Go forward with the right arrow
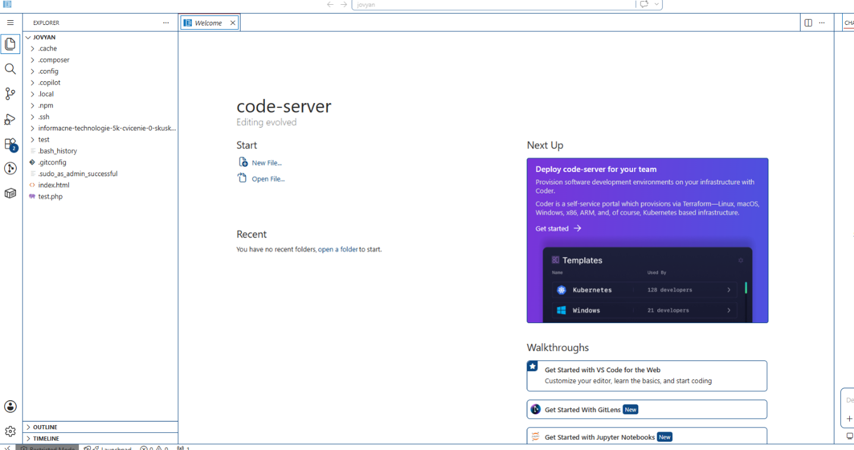Viewport: 854px width, 450px height. tap(344, 4)
